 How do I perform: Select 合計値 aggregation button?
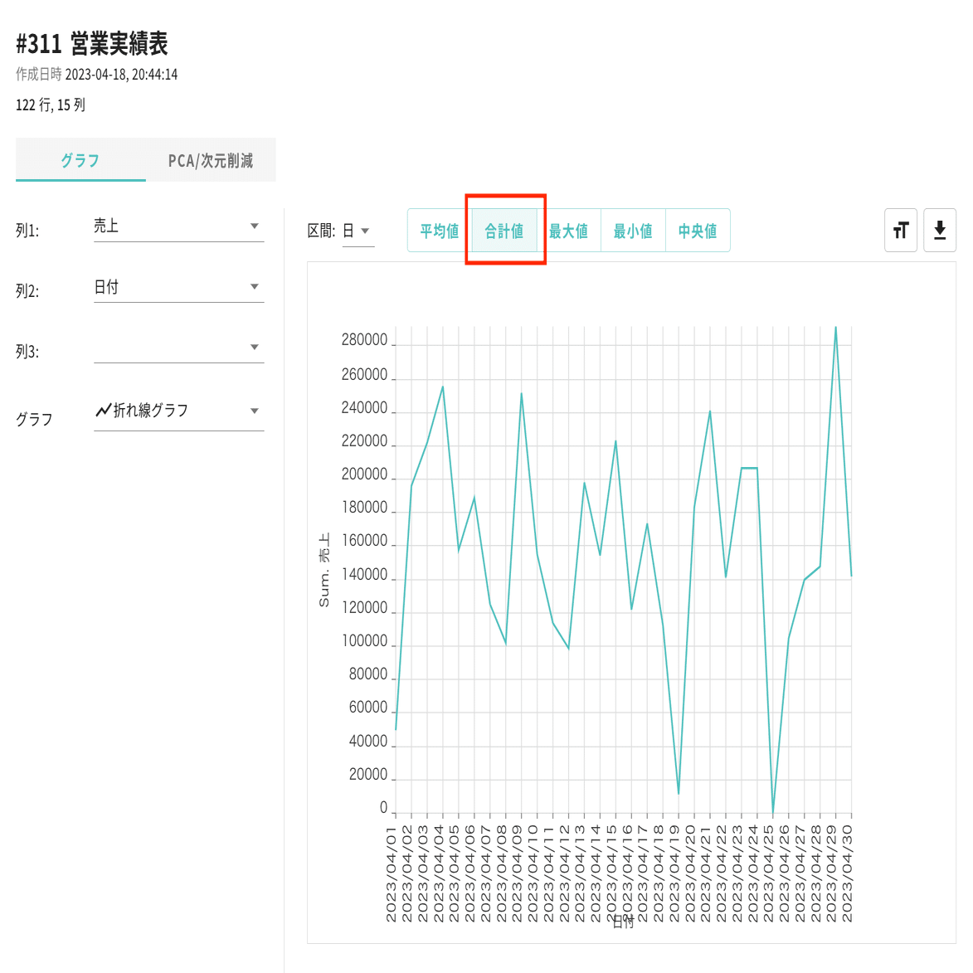click(504, 231)
